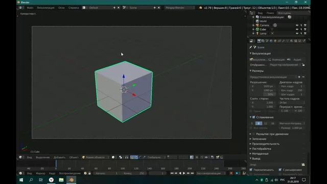Play animation in reverse

click(x=180, y=173)
